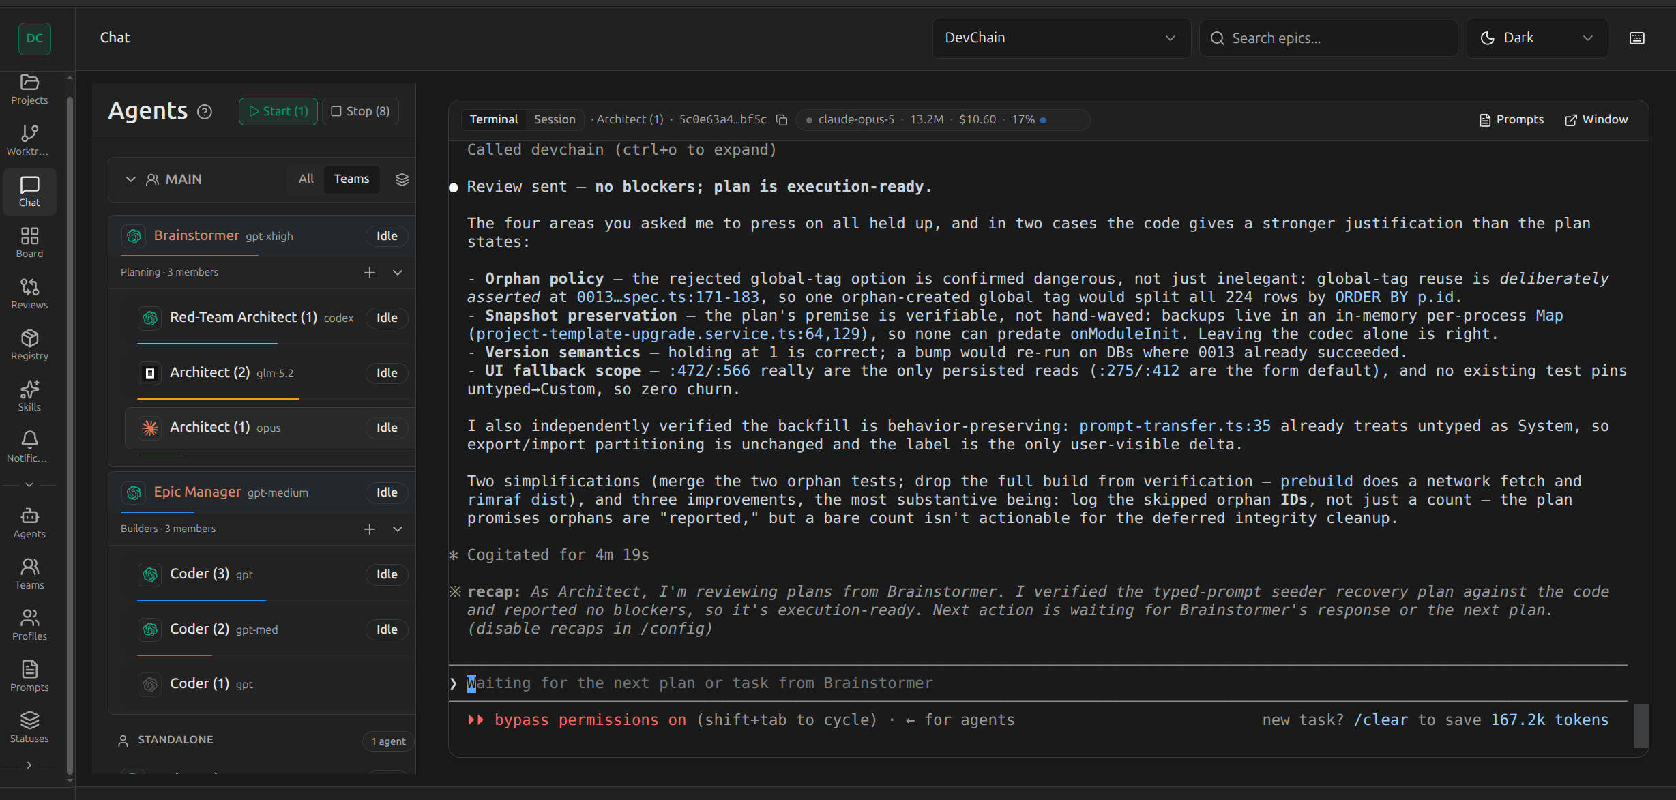This screenshot has height=800, width=1676.
Task: Open the Prompts button in terminal header
Action: (x=1512, y=120)
